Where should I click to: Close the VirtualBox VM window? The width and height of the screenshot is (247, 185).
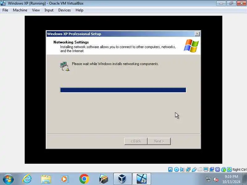click(241, 3)
